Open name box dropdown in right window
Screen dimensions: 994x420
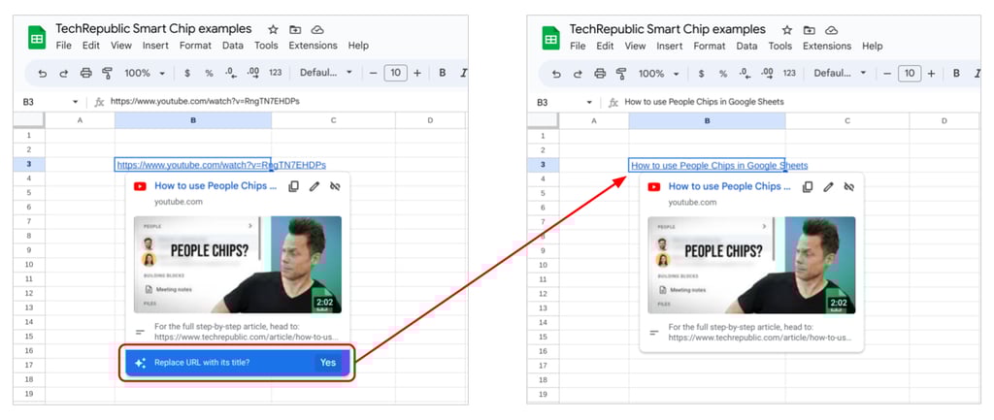tap(589, 103)
